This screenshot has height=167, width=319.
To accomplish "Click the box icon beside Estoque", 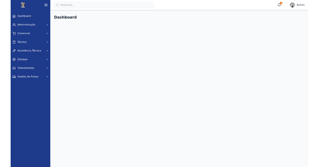I will [14, 59].
